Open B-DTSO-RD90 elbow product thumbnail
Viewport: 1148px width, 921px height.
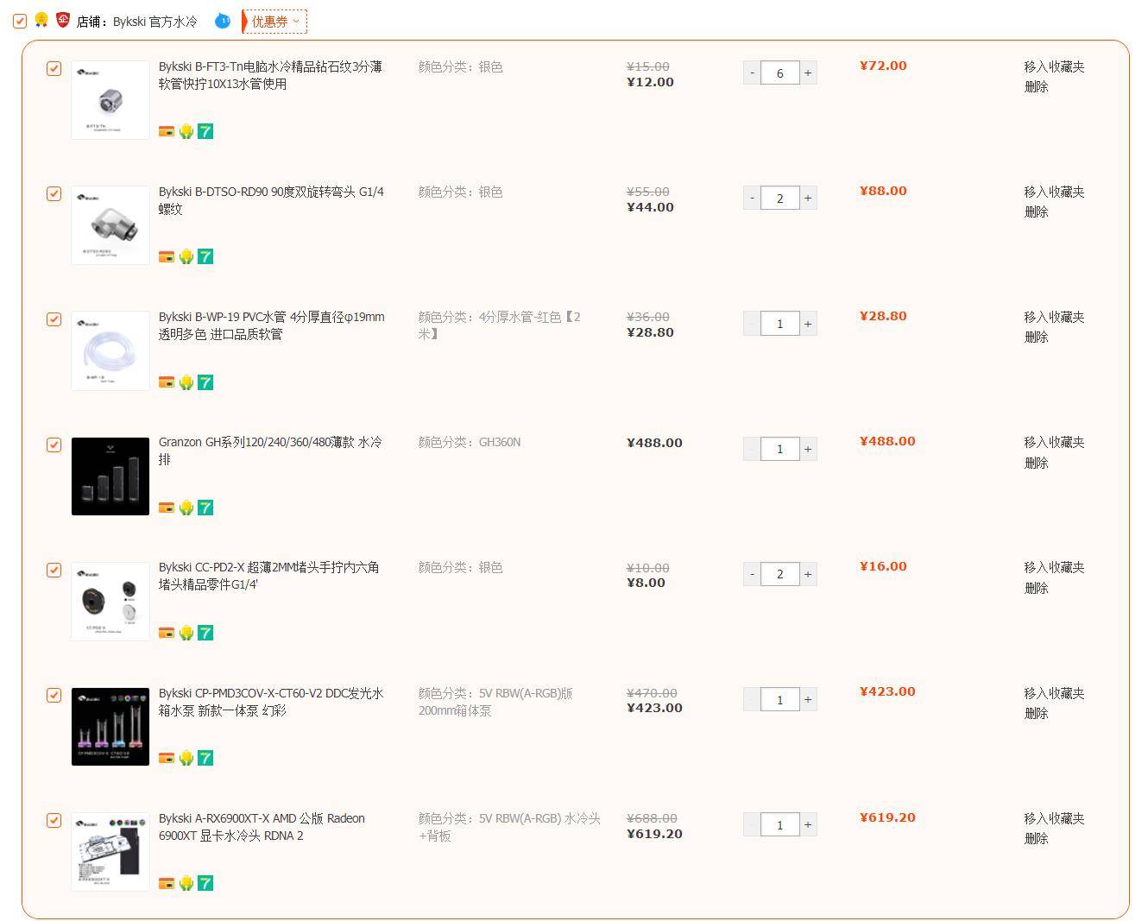110,225
